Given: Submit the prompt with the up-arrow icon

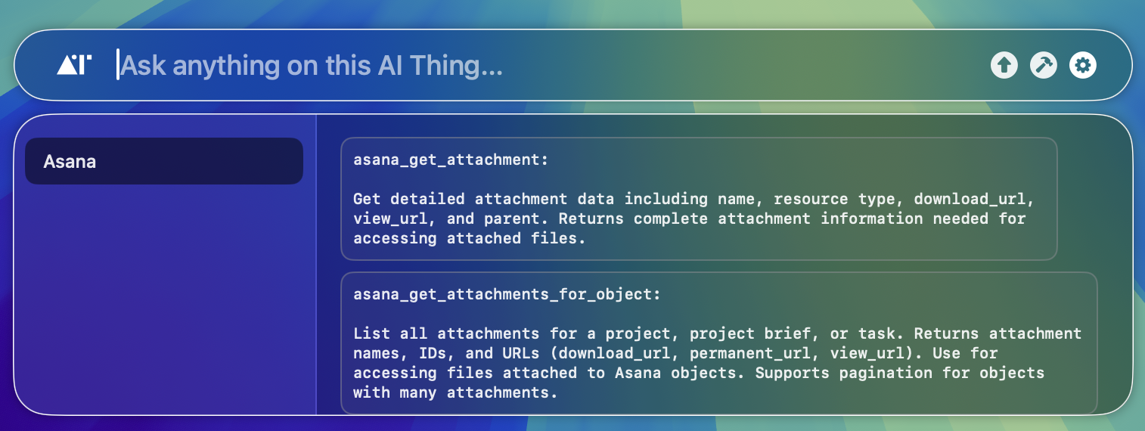Looking at the screenshot, I should click(x=1004, y=65).
